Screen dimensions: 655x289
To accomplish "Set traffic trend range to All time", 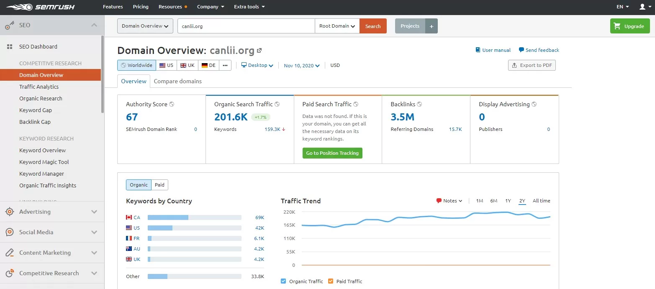I will pyautogui.click(x=542, y=201).
